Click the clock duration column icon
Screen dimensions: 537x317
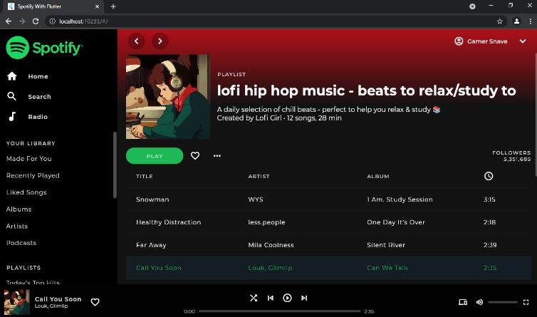(x=489, y=176)
